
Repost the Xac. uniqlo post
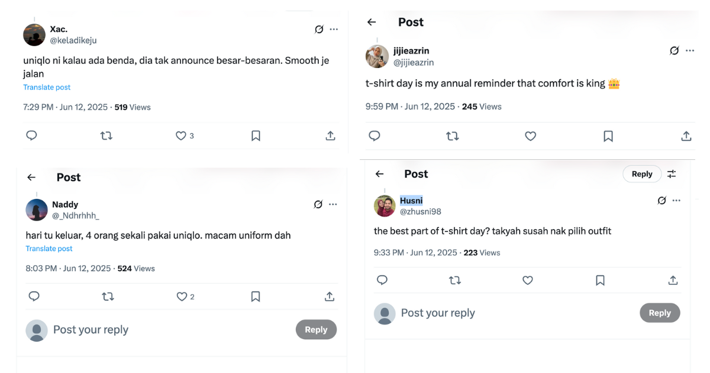point(106,136)
